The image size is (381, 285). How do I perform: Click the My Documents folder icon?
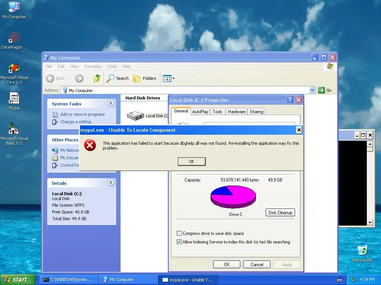[x=55, y=158]
